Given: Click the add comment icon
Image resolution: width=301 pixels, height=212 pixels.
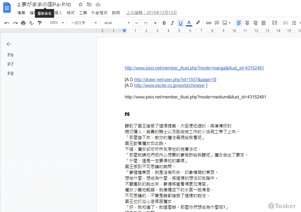Looking at the screenshot, I should 217,23.
